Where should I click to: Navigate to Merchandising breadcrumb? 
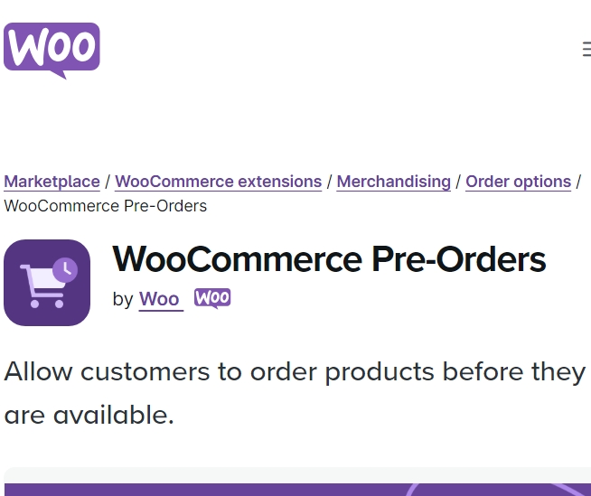point(393,182)
